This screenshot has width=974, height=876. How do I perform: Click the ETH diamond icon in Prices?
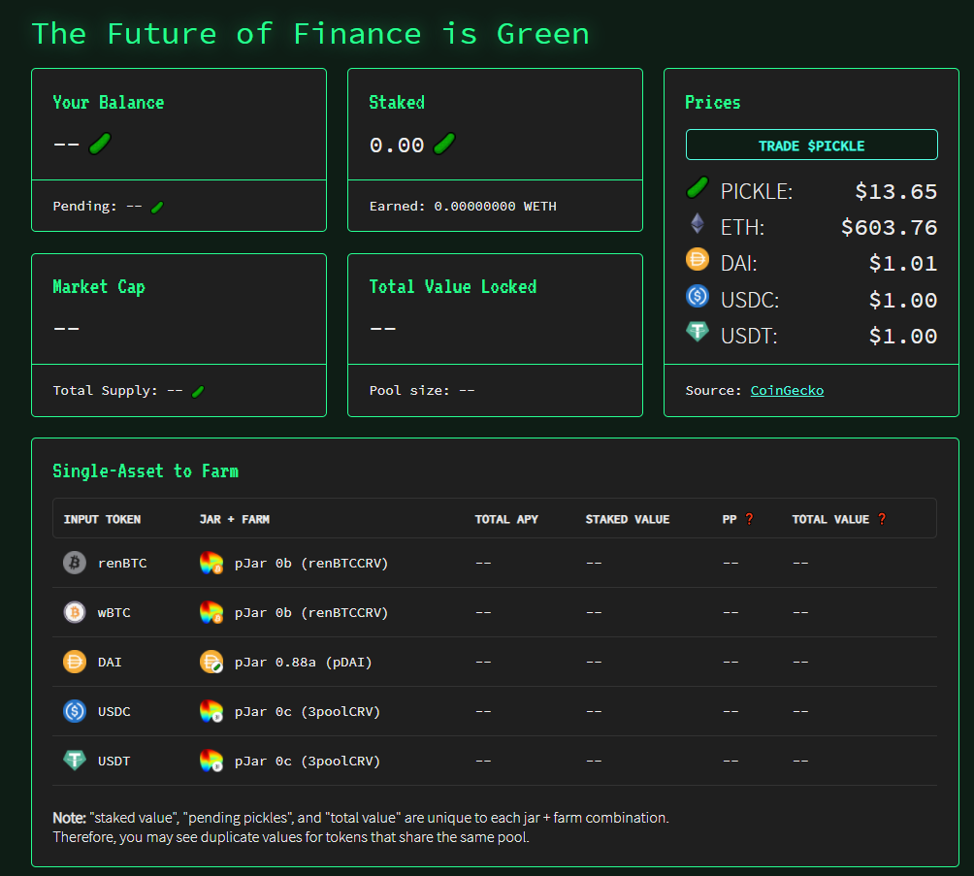[698, 224]
